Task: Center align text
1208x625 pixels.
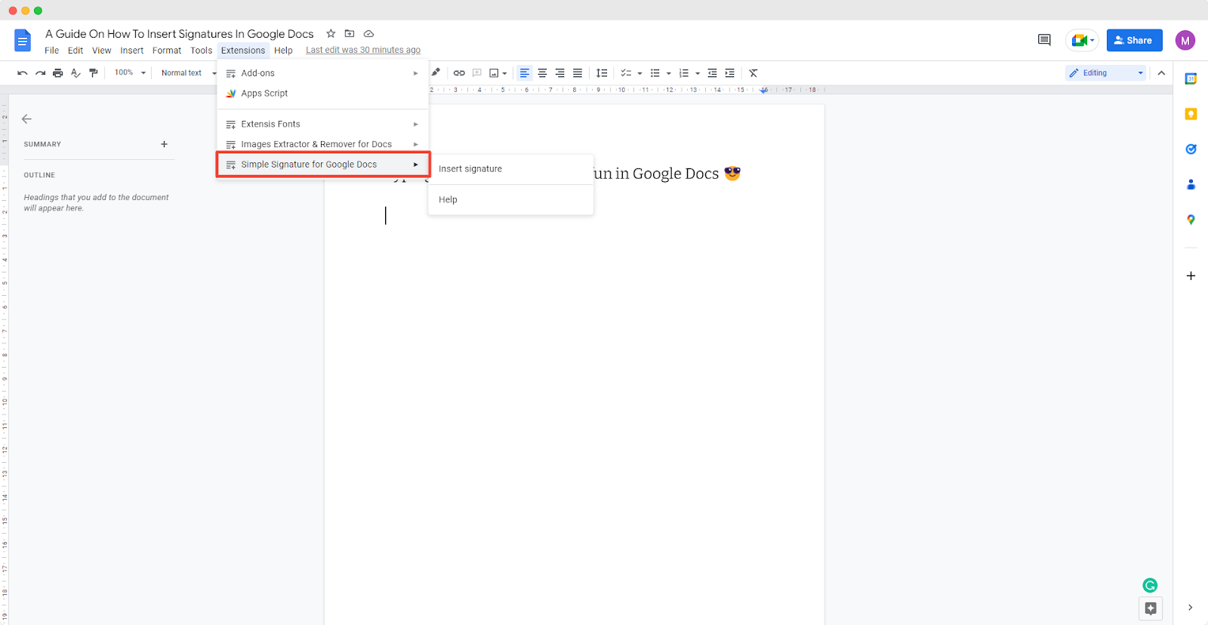Action: point(542,73)
